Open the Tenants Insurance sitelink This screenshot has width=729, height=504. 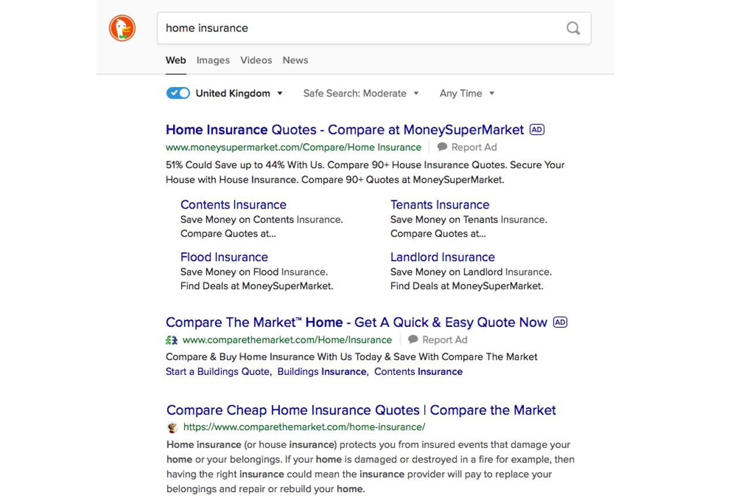pyautogui.click(x=440, y=205)
